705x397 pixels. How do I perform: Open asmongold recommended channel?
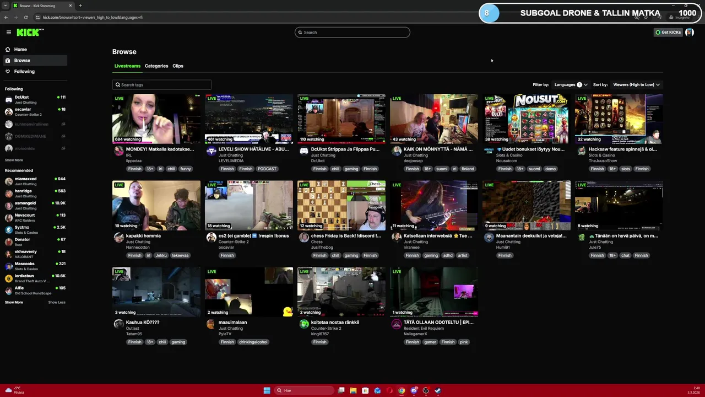34,205
